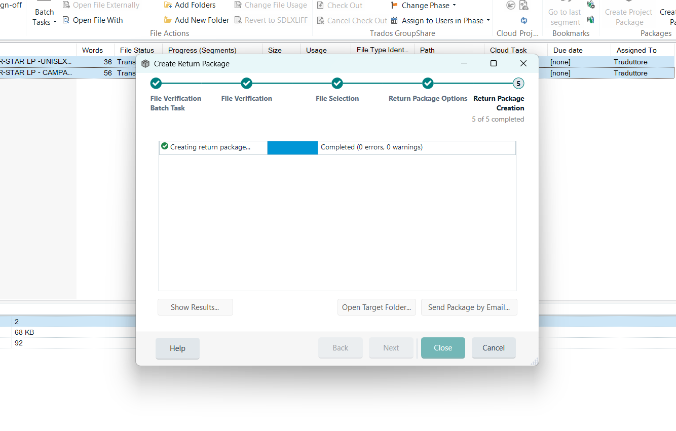
Task: Click Traduttore in the R-STAR LP -UNISEX row
Action: [630, 62]
